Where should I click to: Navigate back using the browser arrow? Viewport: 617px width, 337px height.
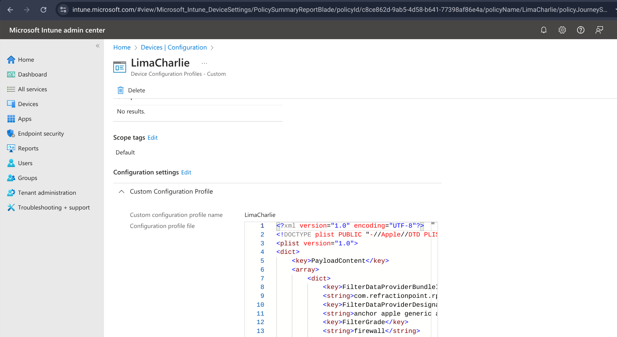click(10, 10)
